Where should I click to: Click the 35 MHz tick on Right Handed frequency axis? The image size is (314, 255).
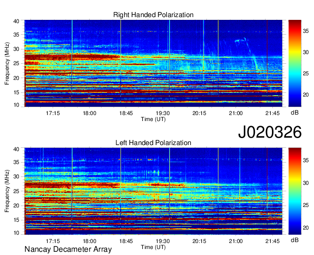point(16,35)
